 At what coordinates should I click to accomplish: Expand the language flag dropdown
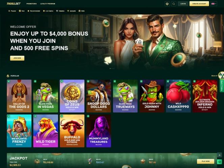point(214,4)
